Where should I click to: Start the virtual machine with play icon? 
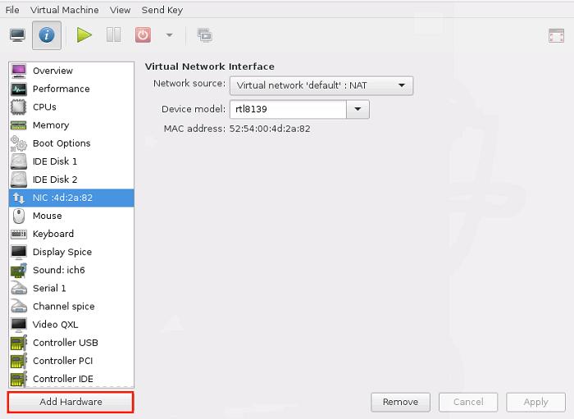pos(84,35)
